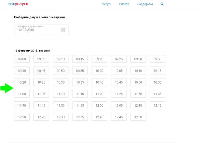
Task: Select the 09:10 time slot
Action: point(60,59)
